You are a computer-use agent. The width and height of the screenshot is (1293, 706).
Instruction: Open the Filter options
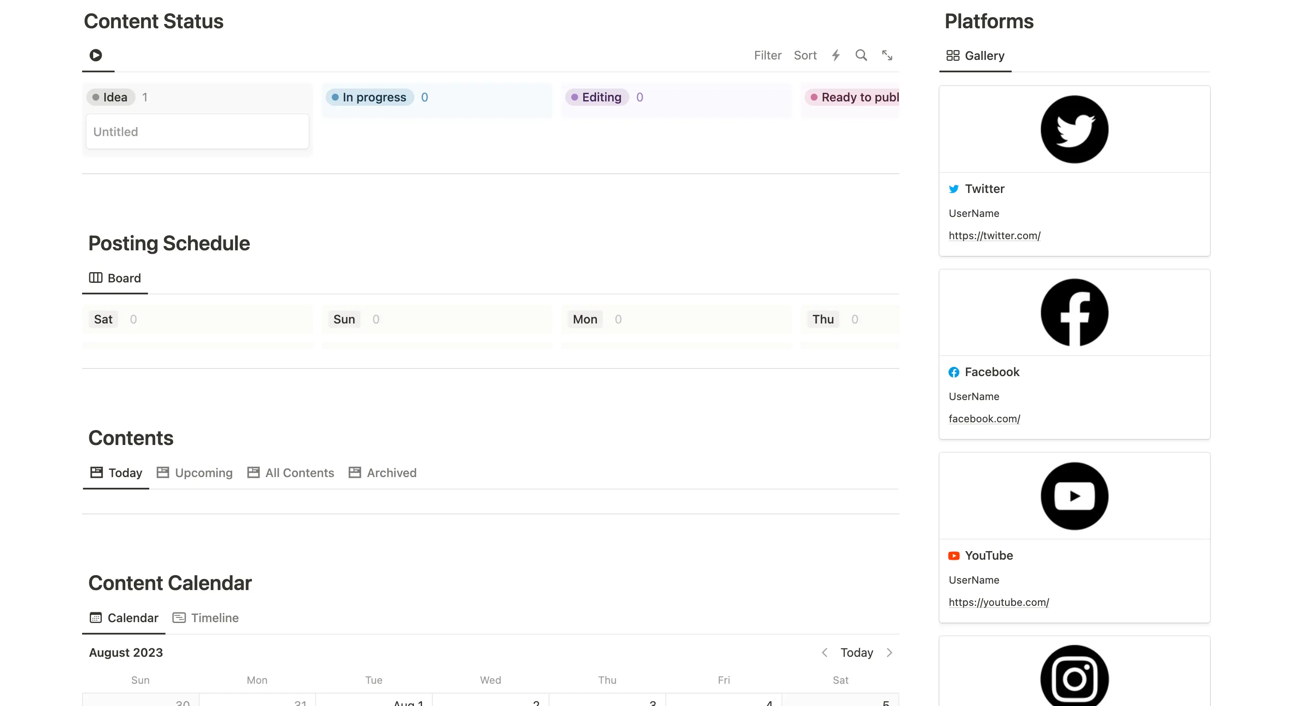pos(768,55)
